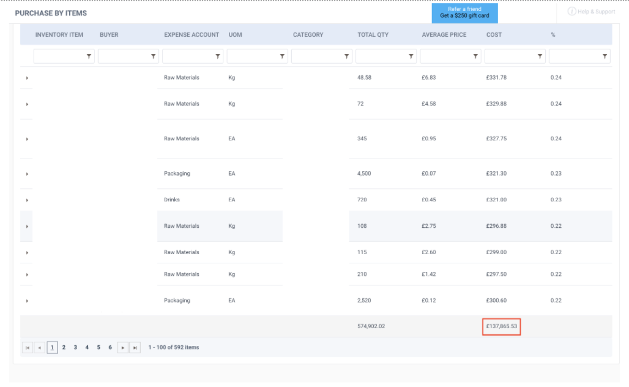Image resolution: width=629 pixels, height=387 pixels.
Task: Click the Help & Support info icon
Action: pyautogui.click(x=571, y=11)
